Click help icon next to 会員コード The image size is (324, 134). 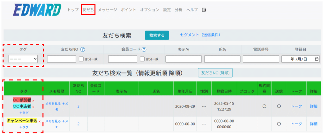[144, 49]
